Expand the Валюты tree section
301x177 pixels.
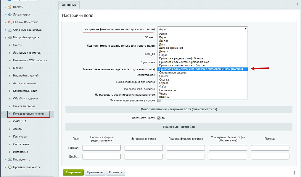click(5, 7)
